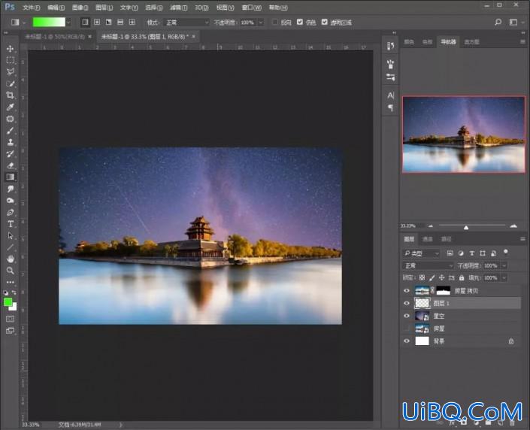Screen dimensions: 530x430
Task: Select the Quick Selection tool
Action: pyautogui.click(x=10, y=83)
